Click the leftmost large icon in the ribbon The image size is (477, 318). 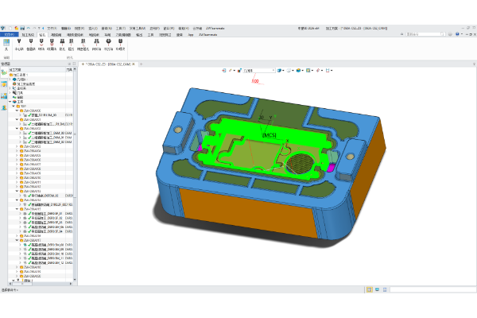(x=6, y=46)
